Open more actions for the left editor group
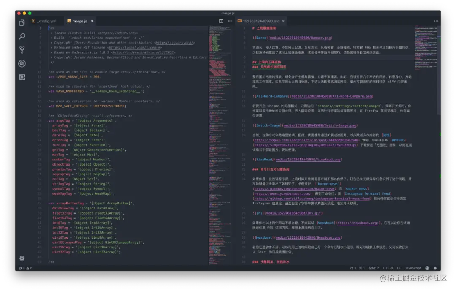This screenshot has width=456, height=291. pyautogui.click(x=230, y=21)
